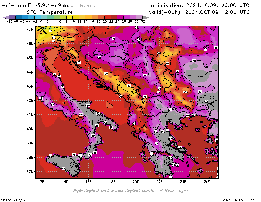Click the '40N' latitude axis label
The width and height of the screenshot is (261, 202).
coord(30,129)
